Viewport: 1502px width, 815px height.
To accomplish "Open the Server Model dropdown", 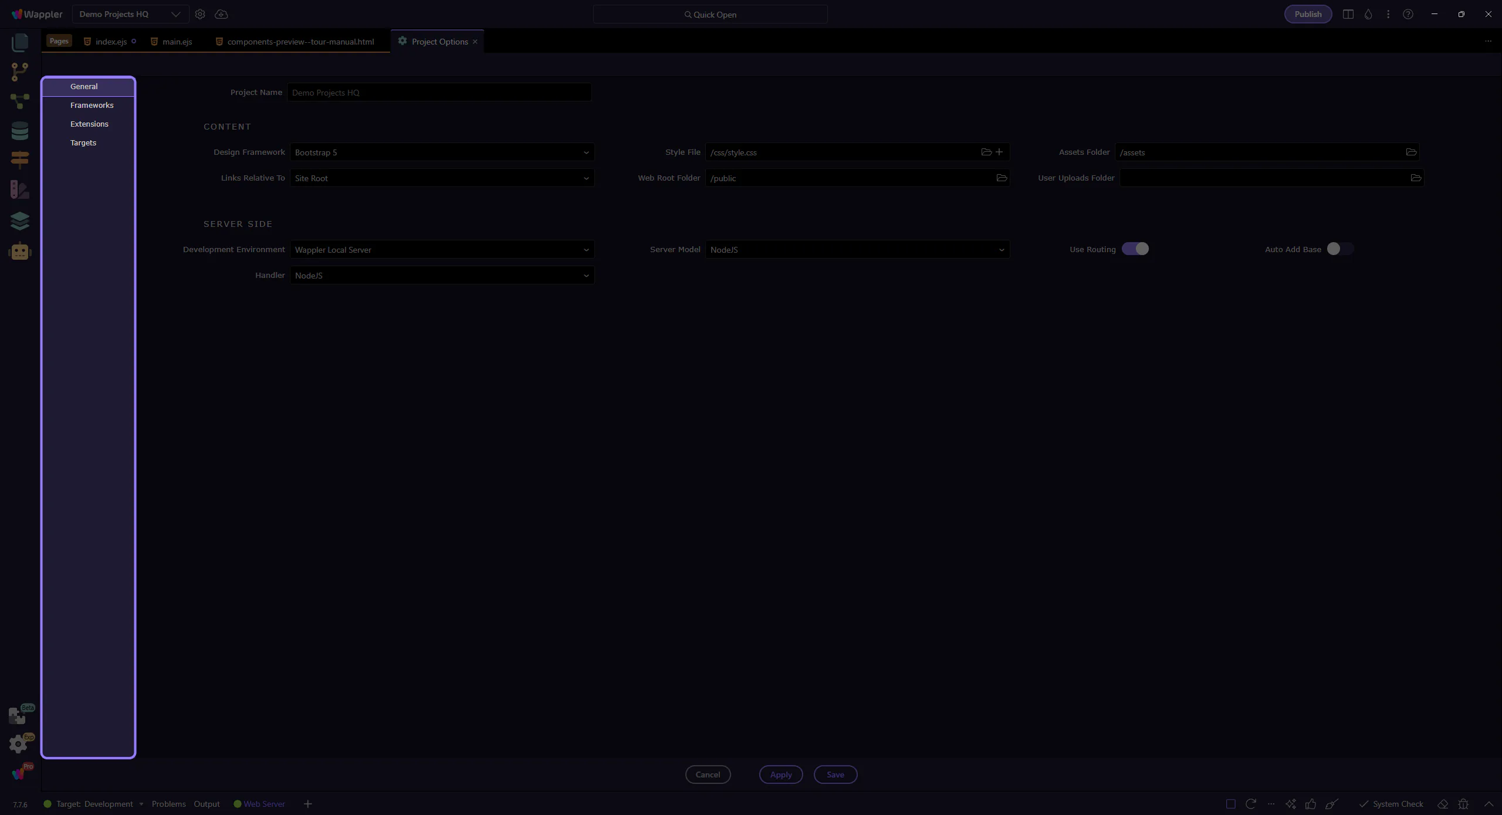I will (x=857, y=250).
